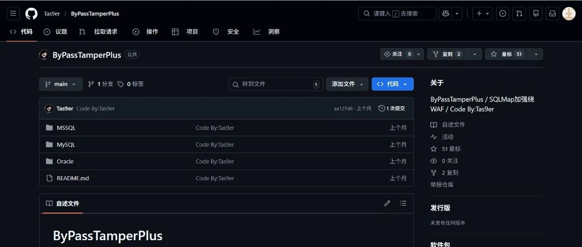Click the 举报仓库 report link
This screenshot has width=582, height=247.
442,185
